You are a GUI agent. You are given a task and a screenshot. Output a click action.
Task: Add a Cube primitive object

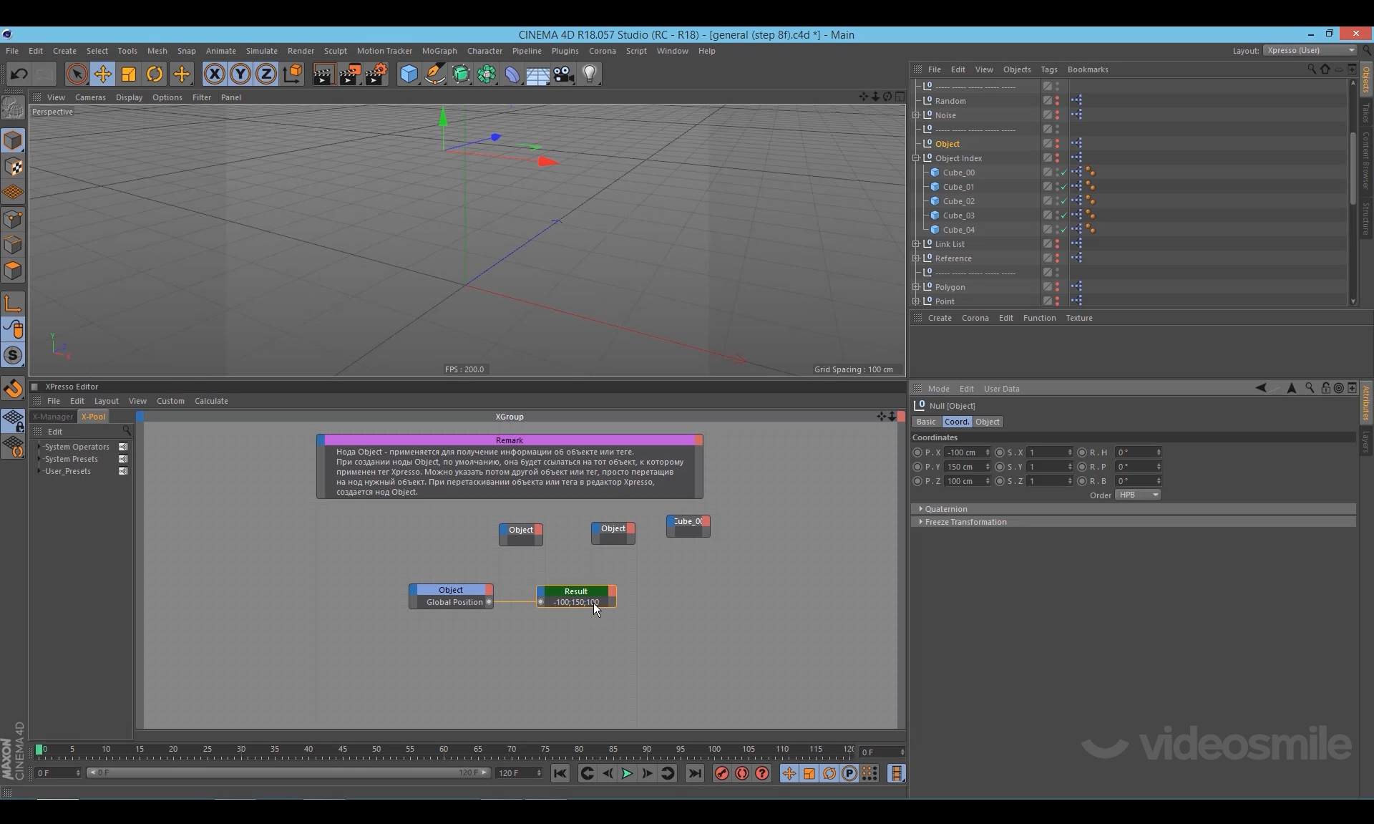(x=409, y=74)
